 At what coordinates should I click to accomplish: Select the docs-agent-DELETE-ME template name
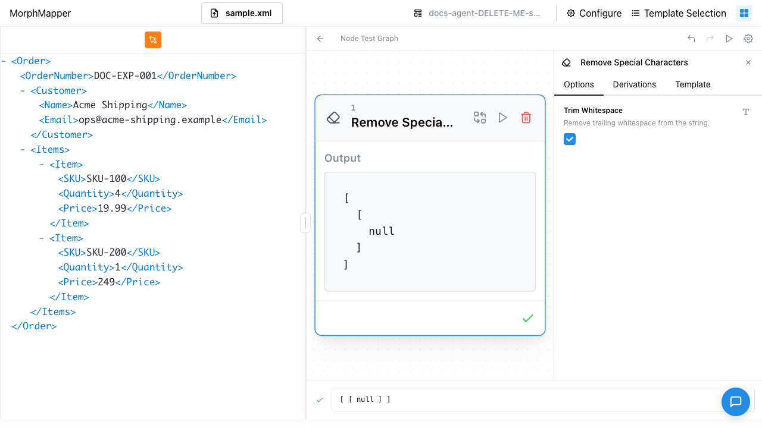pyautogui.click(x=485, y=13)
